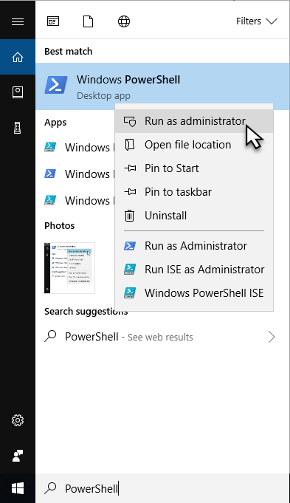Viewport: 290px width, 503px height.
Task: Choose Run ISE as Administrator
Action: tap(194, 270)
